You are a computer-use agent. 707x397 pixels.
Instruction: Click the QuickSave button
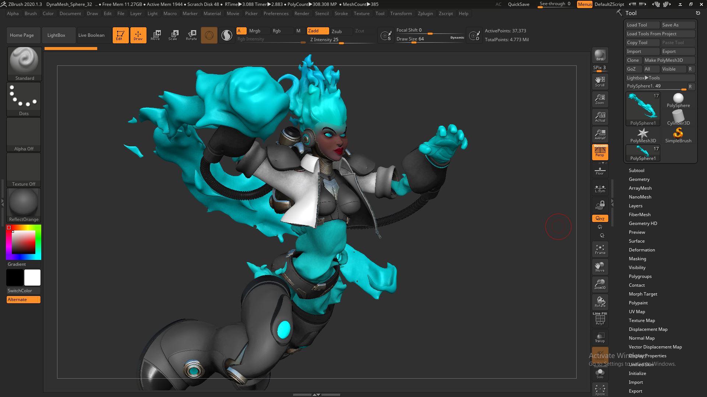point(518,4)
